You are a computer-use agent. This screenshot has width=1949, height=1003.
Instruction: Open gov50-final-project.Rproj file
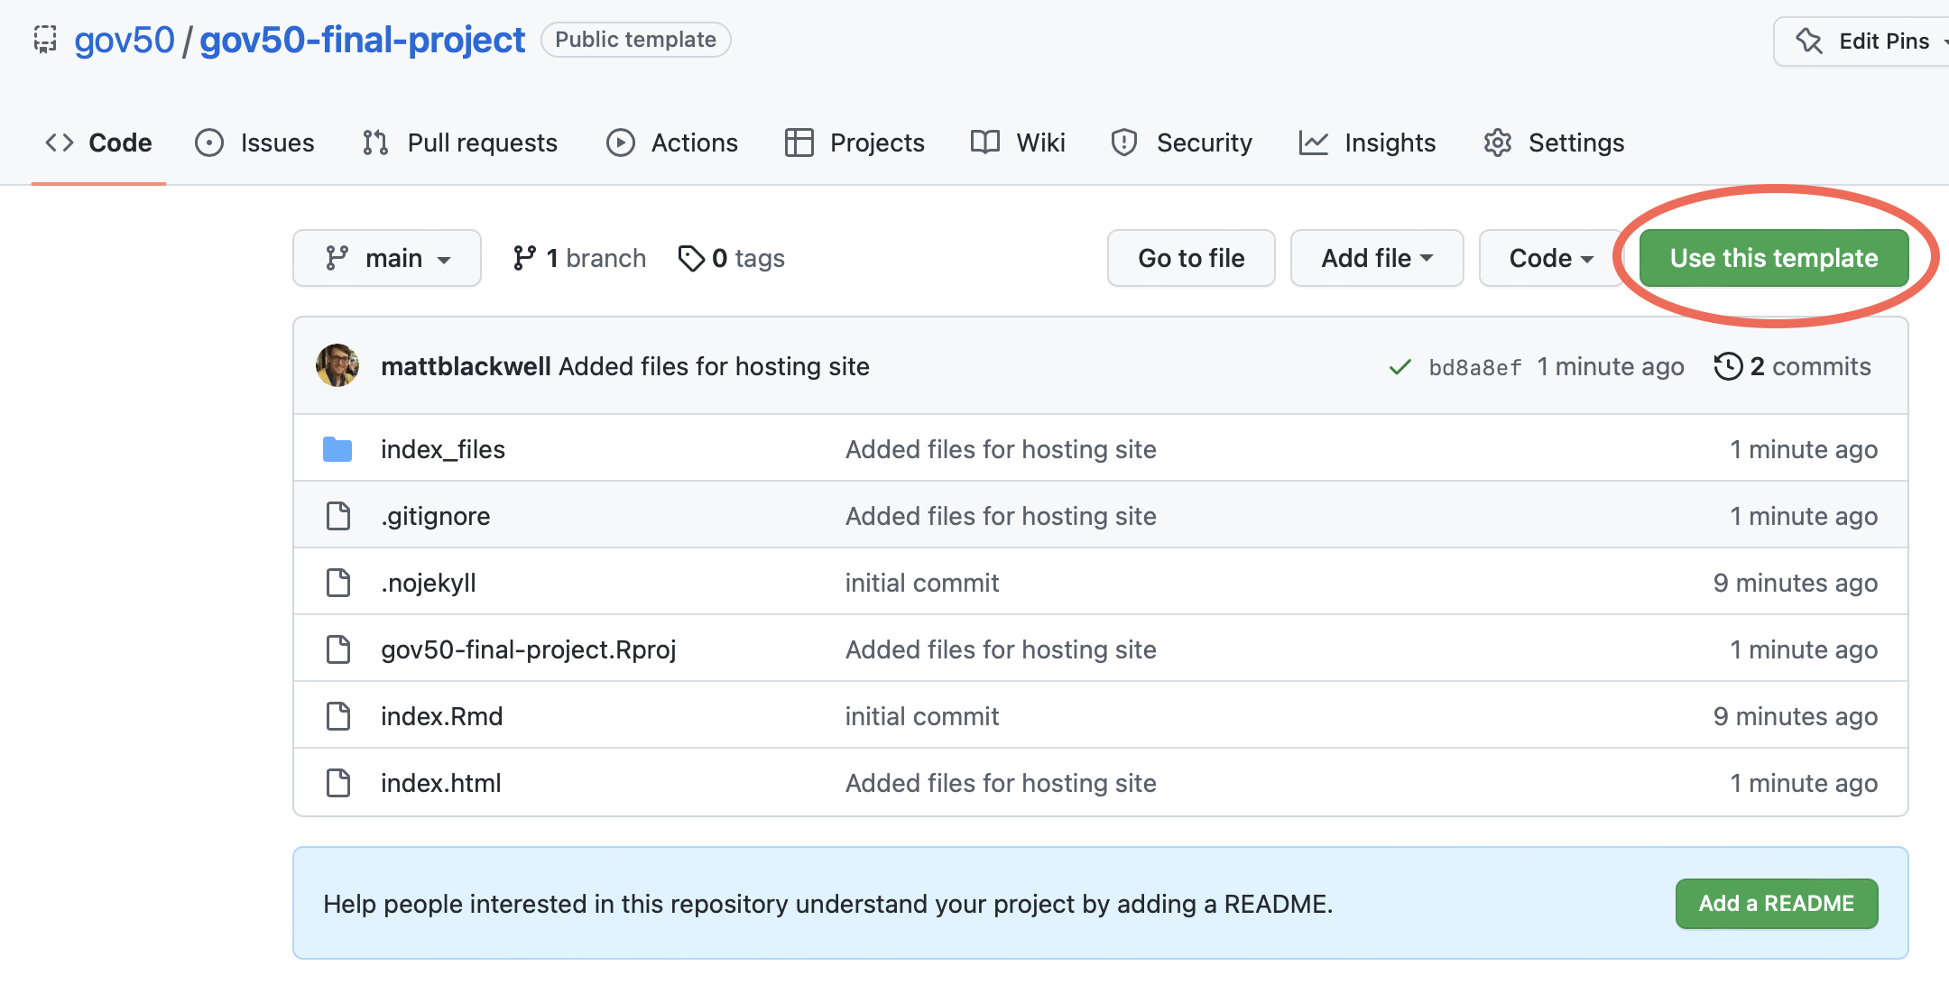coord(529,649)
